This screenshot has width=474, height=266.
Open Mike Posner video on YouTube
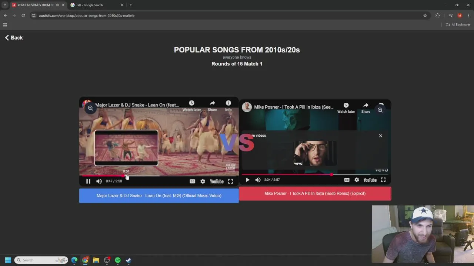pos(370,180)
